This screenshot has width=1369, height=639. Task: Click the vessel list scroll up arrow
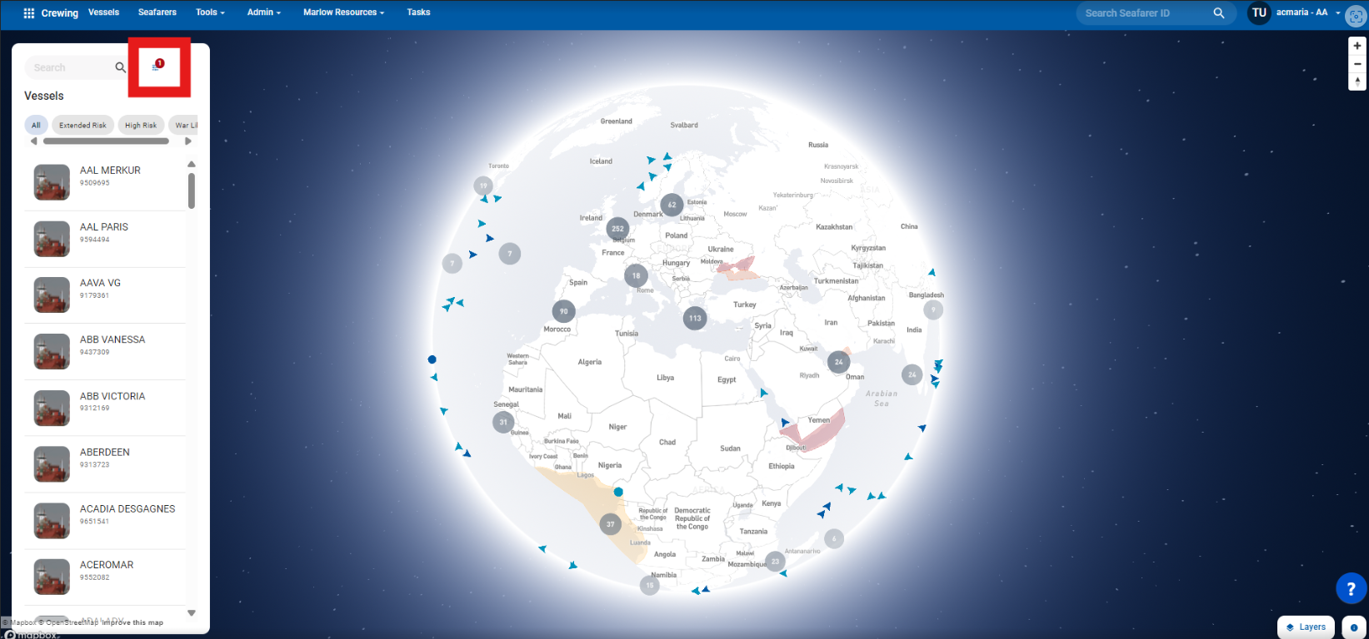[192, 164]
